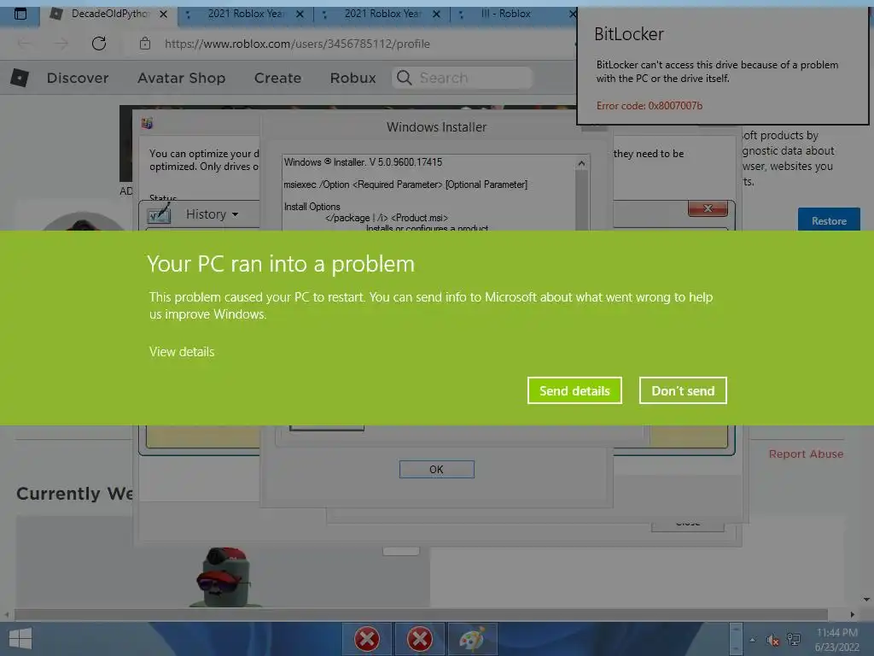Viewport: 874px width, 656px height.
Task: Click the red X close button above the Restore button
Action: point(708,208)
